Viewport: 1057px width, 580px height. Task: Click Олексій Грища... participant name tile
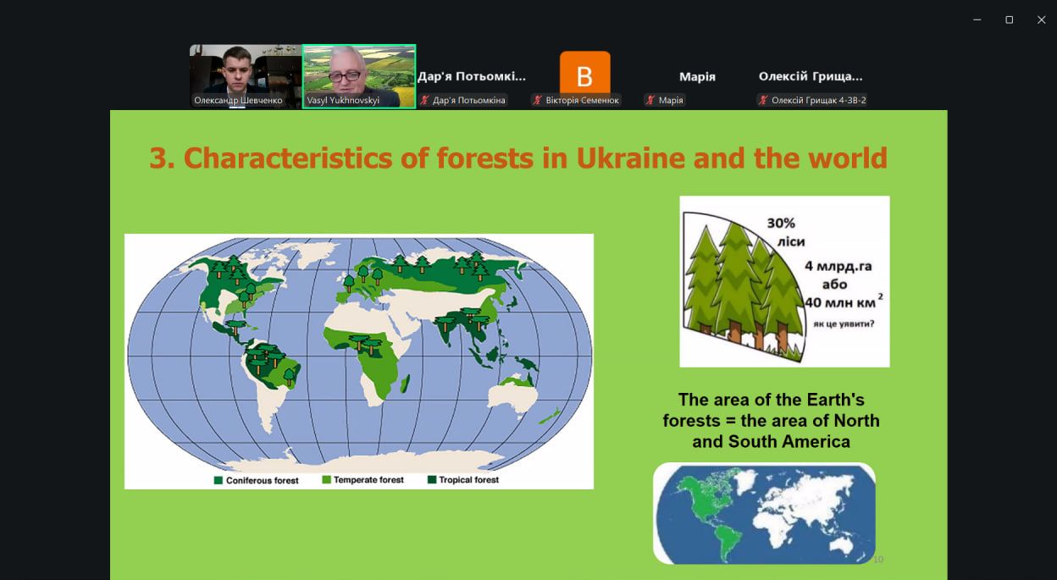pyautogui.click(x=811, y=76)
